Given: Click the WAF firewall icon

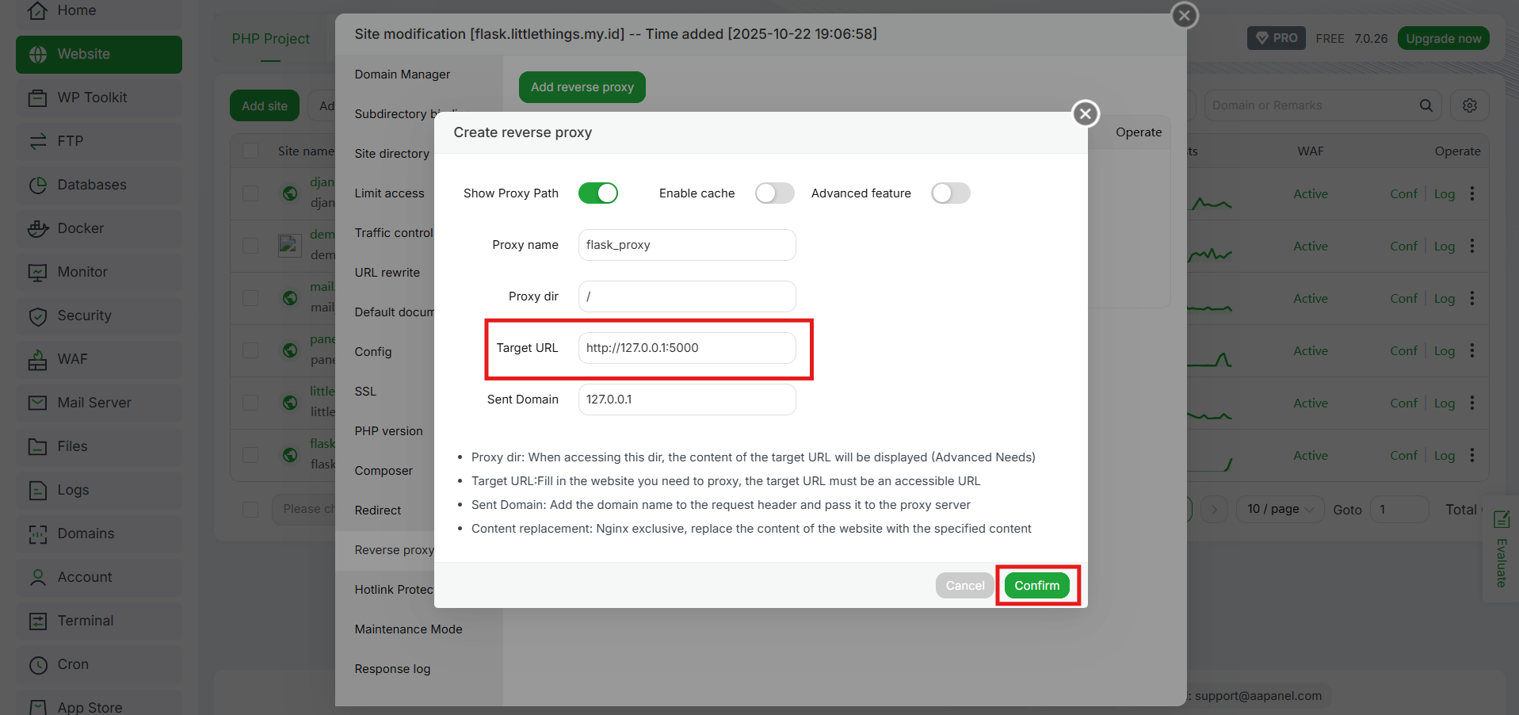Looking at the screenshot, I should click(x=37, y=359).
